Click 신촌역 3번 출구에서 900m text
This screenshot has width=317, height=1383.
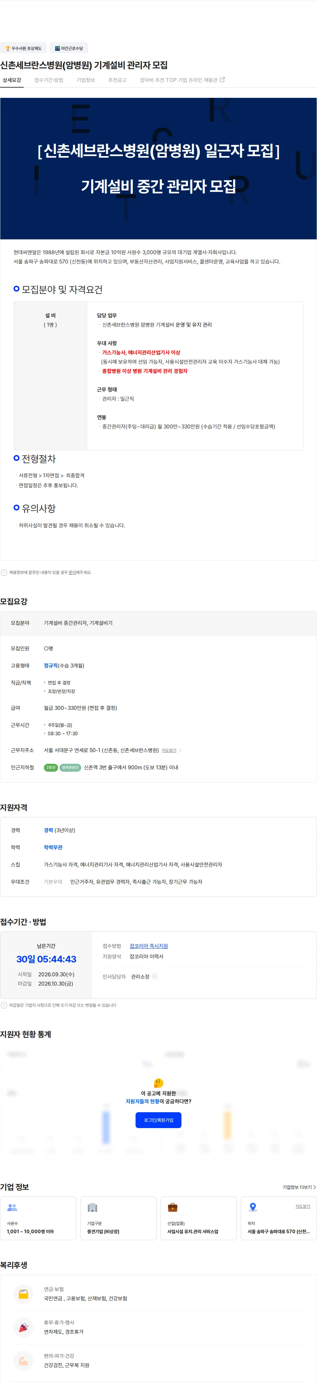pyautogui.click(x=131, y=768)
